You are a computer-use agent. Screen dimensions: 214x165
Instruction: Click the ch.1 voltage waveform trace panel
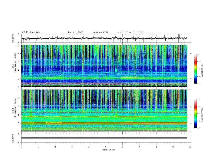[106, 38]
